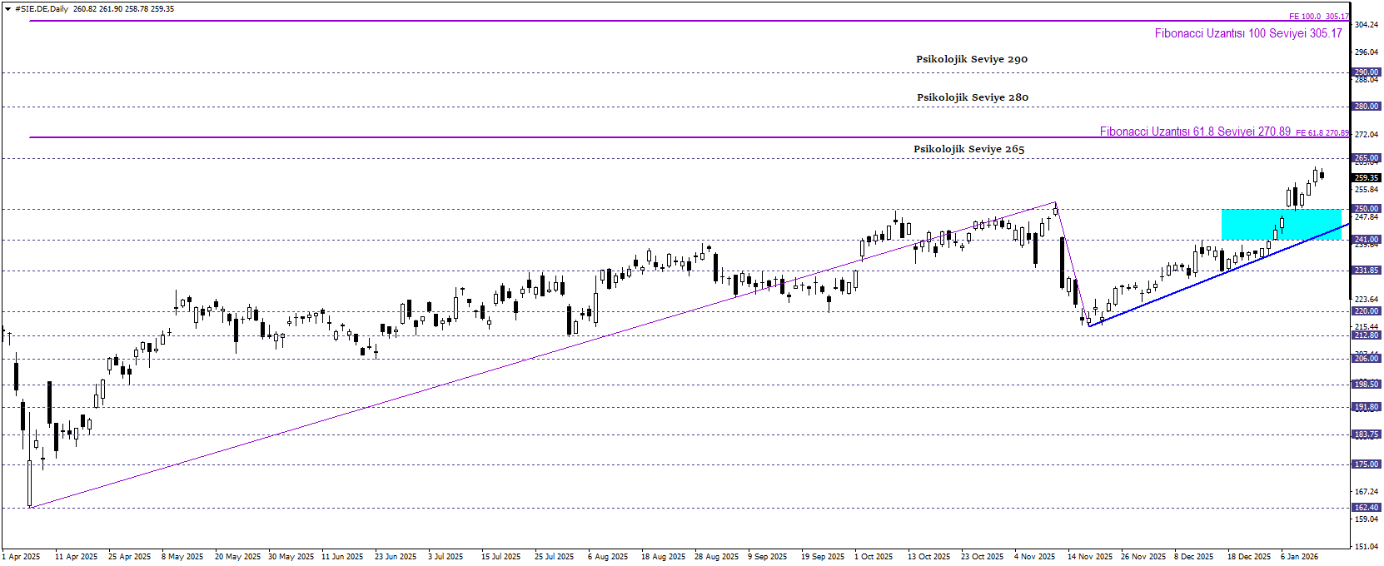The height and width of the screenshot is (566, 1384).
Task: Click the '19 Sep 2025' date label
Action: [823, 557]
